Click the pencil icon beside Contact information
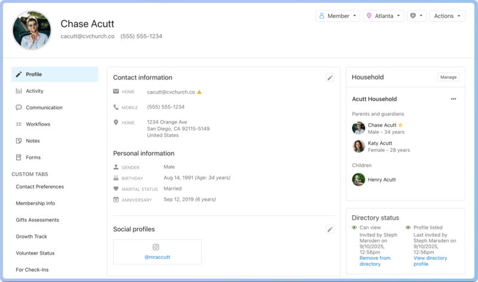The width and height of the screenshot is (478, 282). click(x=330, y=78)
